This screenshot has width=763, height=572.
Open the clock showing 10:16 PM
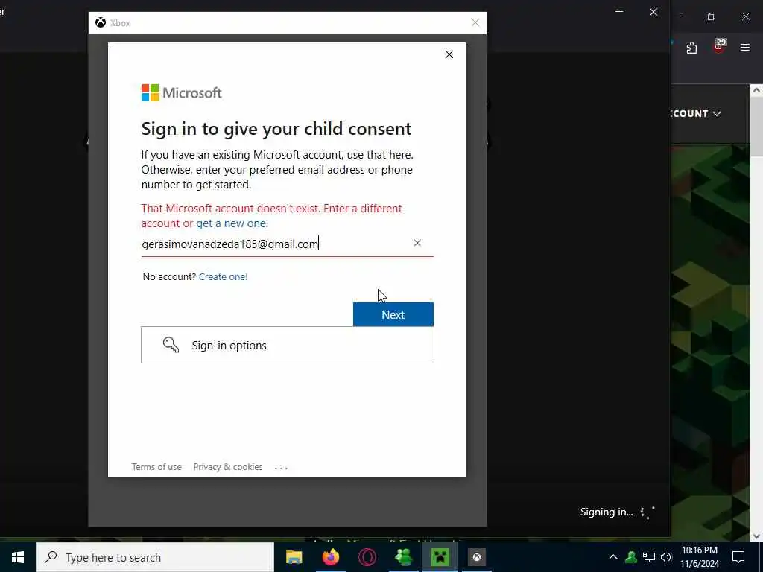click(699, 557)
